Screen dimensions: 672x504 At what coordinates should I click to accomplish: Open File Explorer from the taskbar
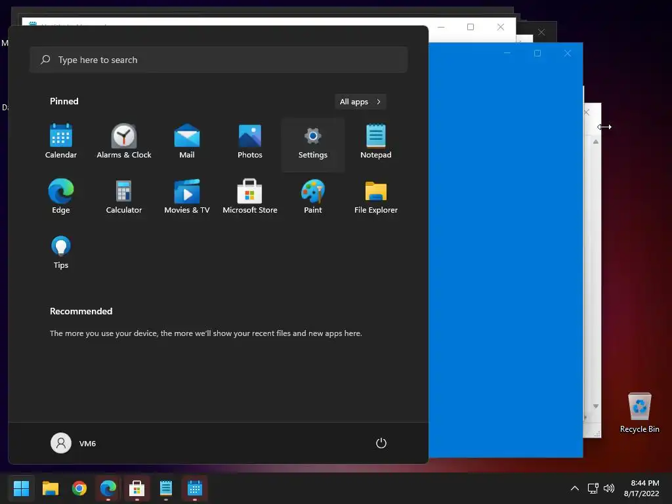pyautogui.click(x=50, y=488)
